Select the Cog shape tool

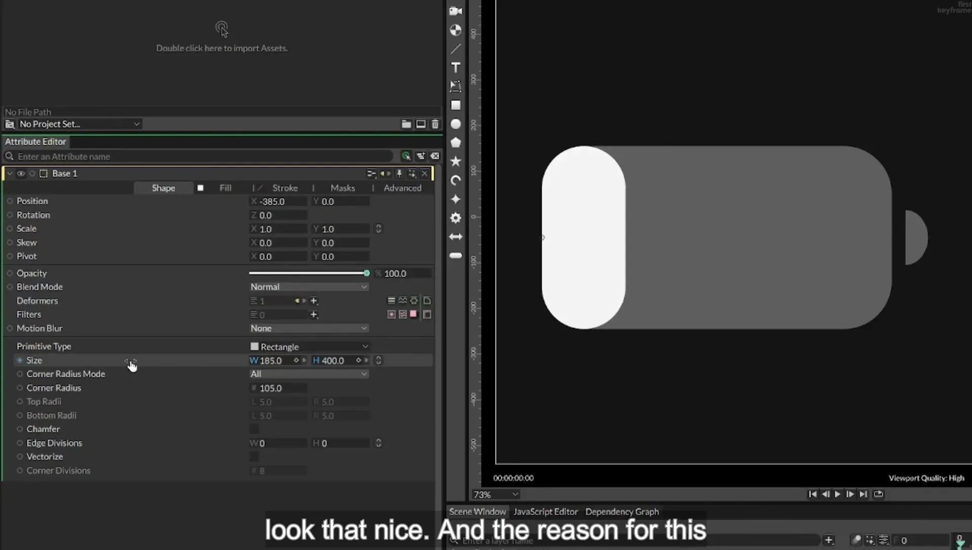click(456, 218)
